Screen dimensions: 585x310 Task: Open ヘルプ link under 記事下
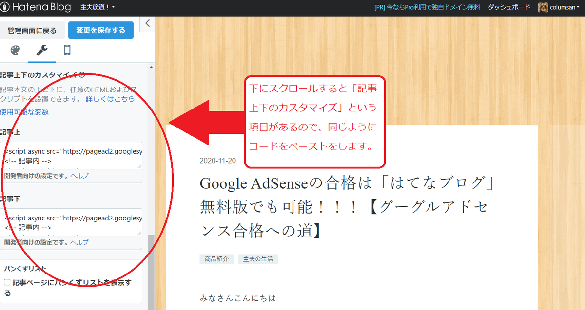coord(79,242)
